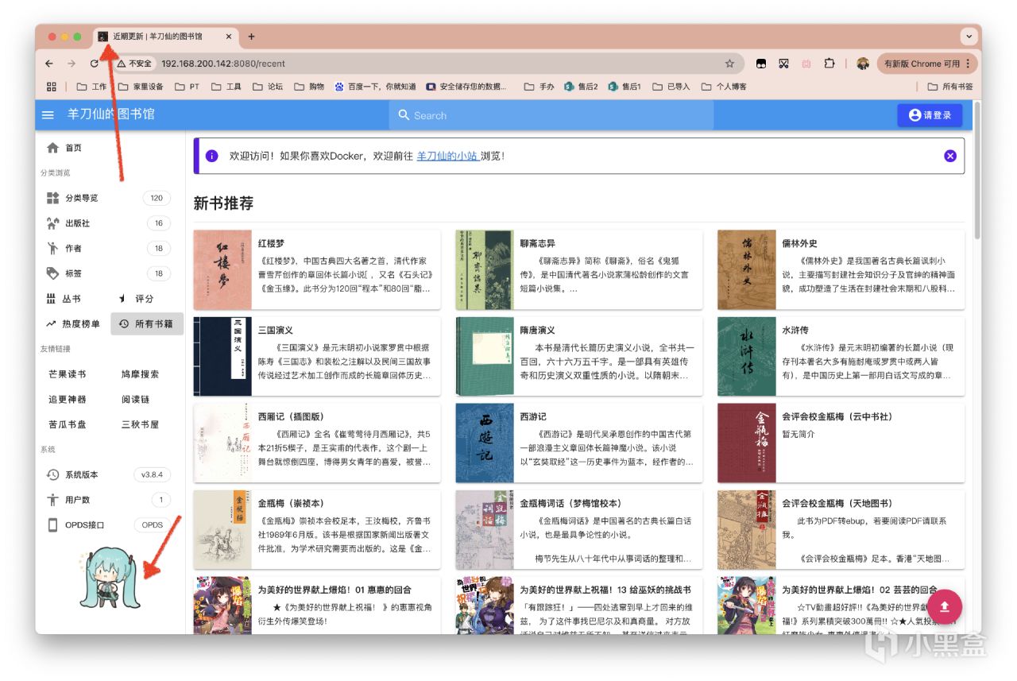The width and height of the screenshot is (1017, 681).
Task: Open the 阅读链 friend link
Action: click(135, 400)
